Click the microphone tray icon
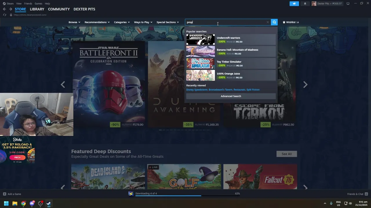This screenshot has height=208, width=371. click(331, 203)
